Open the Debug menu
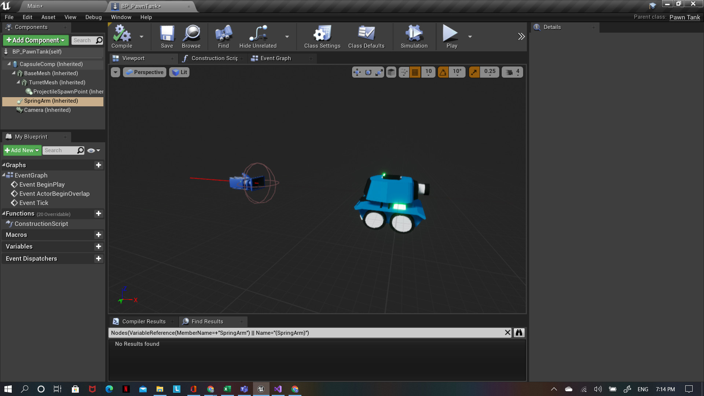Screen dimensions: 704x396 pos(93,17)
